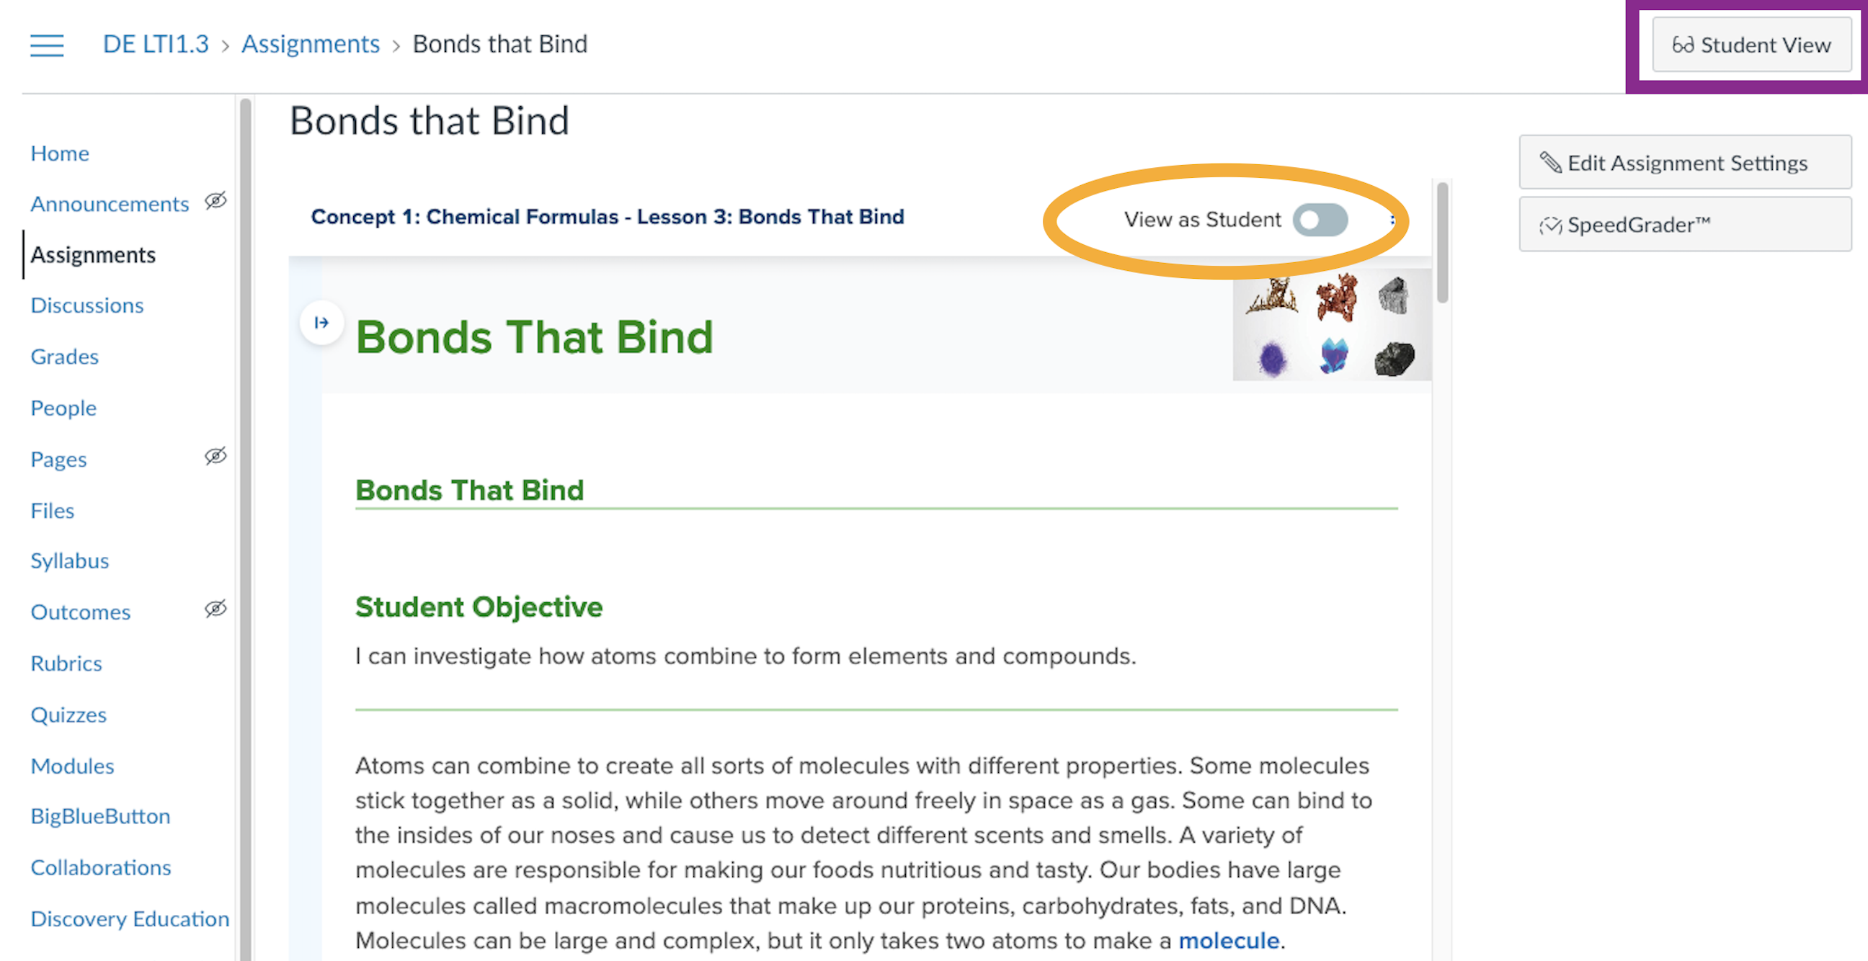1868x961 pixels.
Task: Click the hidden eye icon beside Announcements
Action: click(215, 201)
